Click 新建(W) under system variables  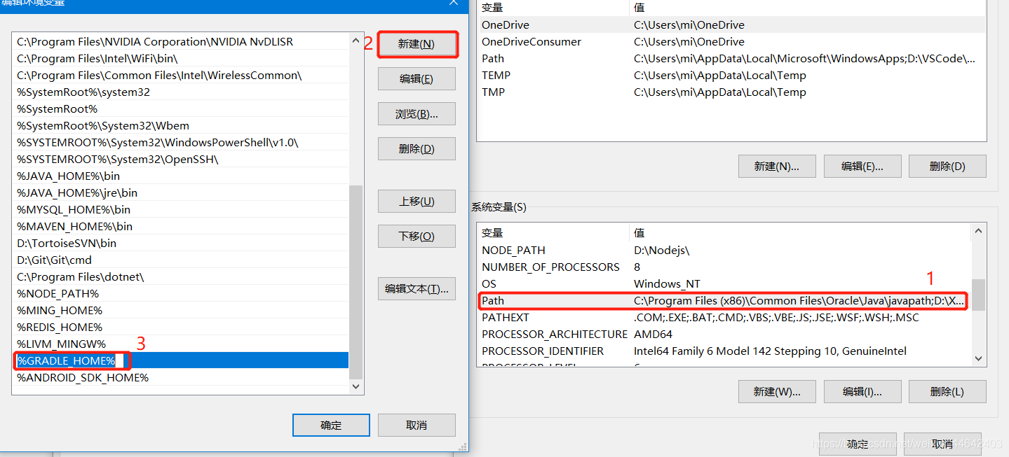776,391
